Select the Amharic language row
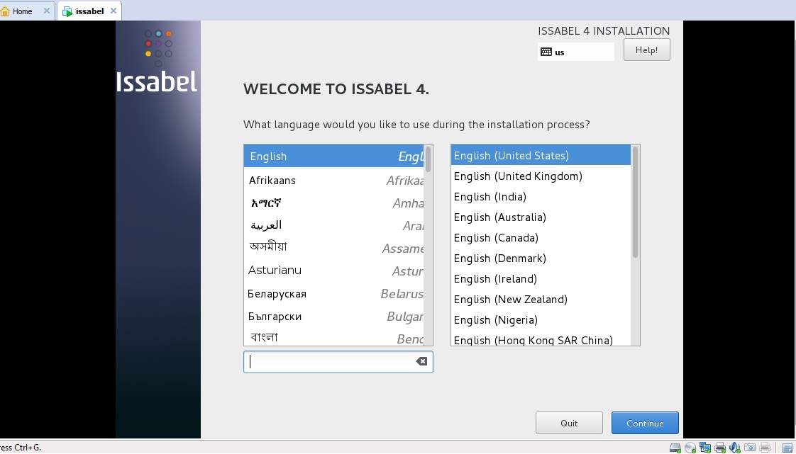796x454 pixels. 334,203
